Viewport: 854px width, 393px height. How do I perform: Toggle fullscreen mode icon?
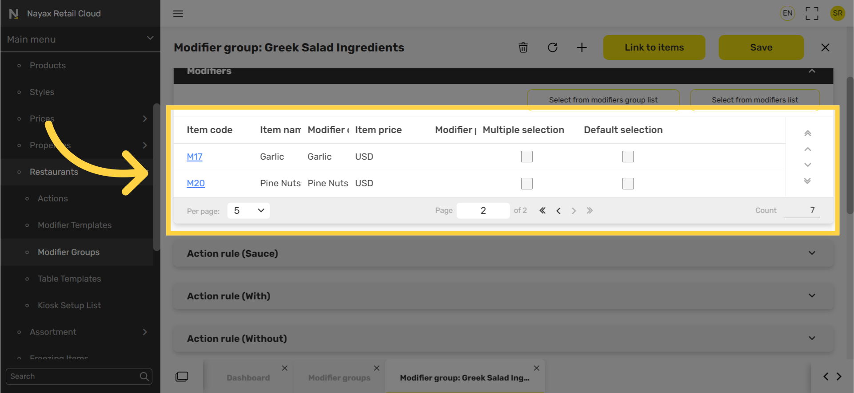pos(812,13)
